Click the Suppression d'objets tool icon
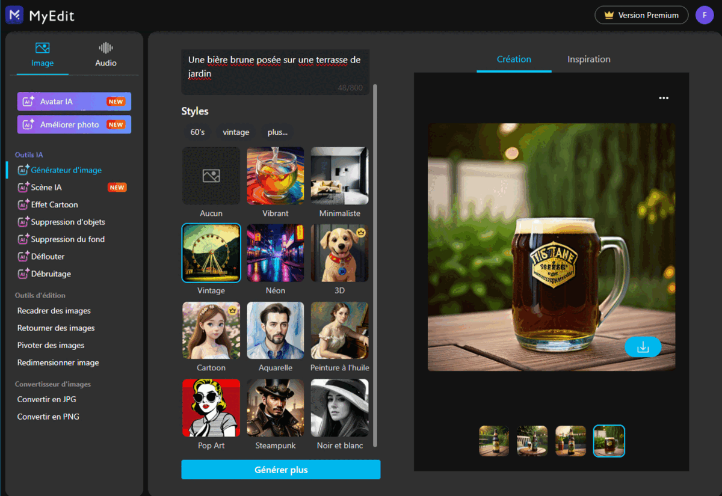 (23, 222)
